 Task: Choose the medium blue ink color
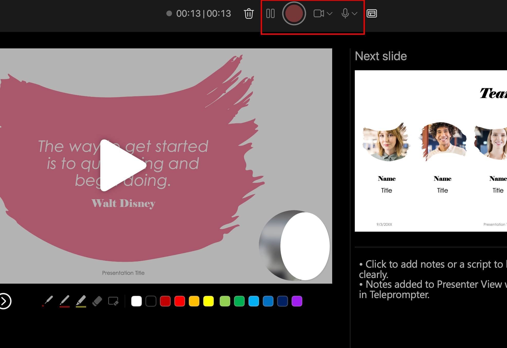(x=268, y=301)
